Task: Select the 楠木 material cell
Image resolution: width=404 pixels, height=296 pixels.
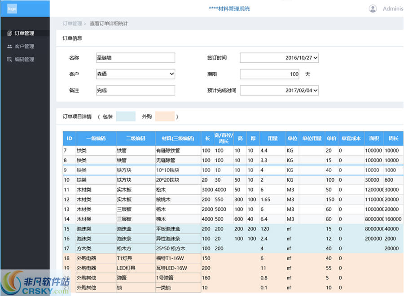Action: coord(178,219)
